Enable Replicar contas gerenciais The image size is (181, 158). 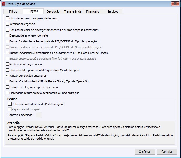pyautogui.click(x=8, y=64)
